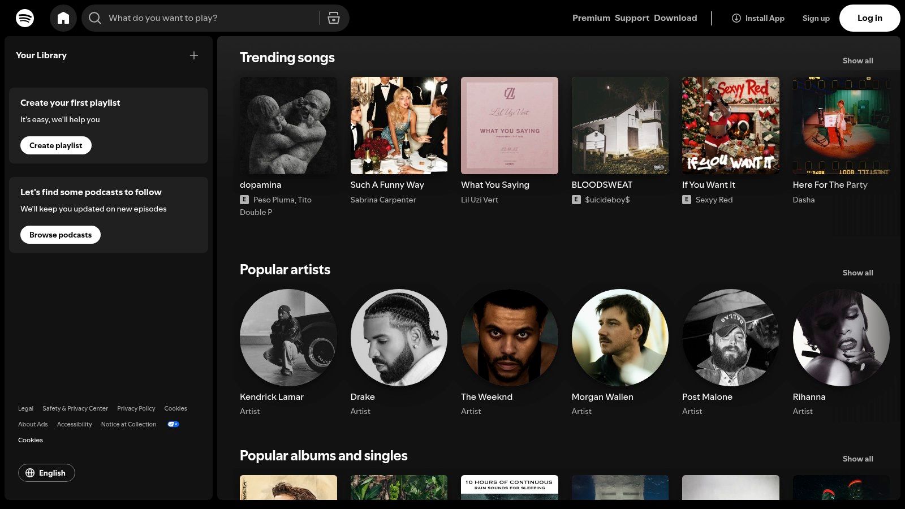
Task: Open the Premium page
Action: click(591, 18)
